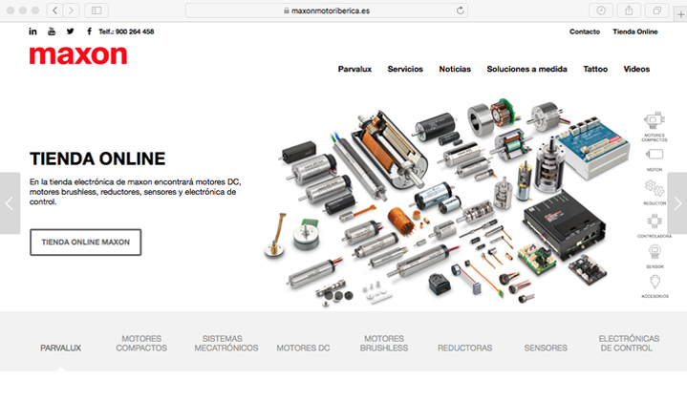Select the SENSORES category tab

[546, 348]
